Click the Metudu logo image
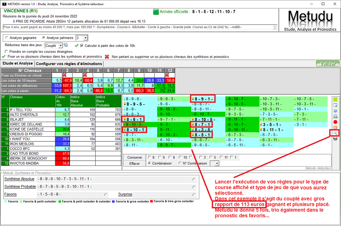 [310, 20]
